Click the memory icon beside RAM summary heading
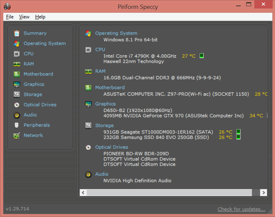275x217 pixels. [x=88, y=71]
